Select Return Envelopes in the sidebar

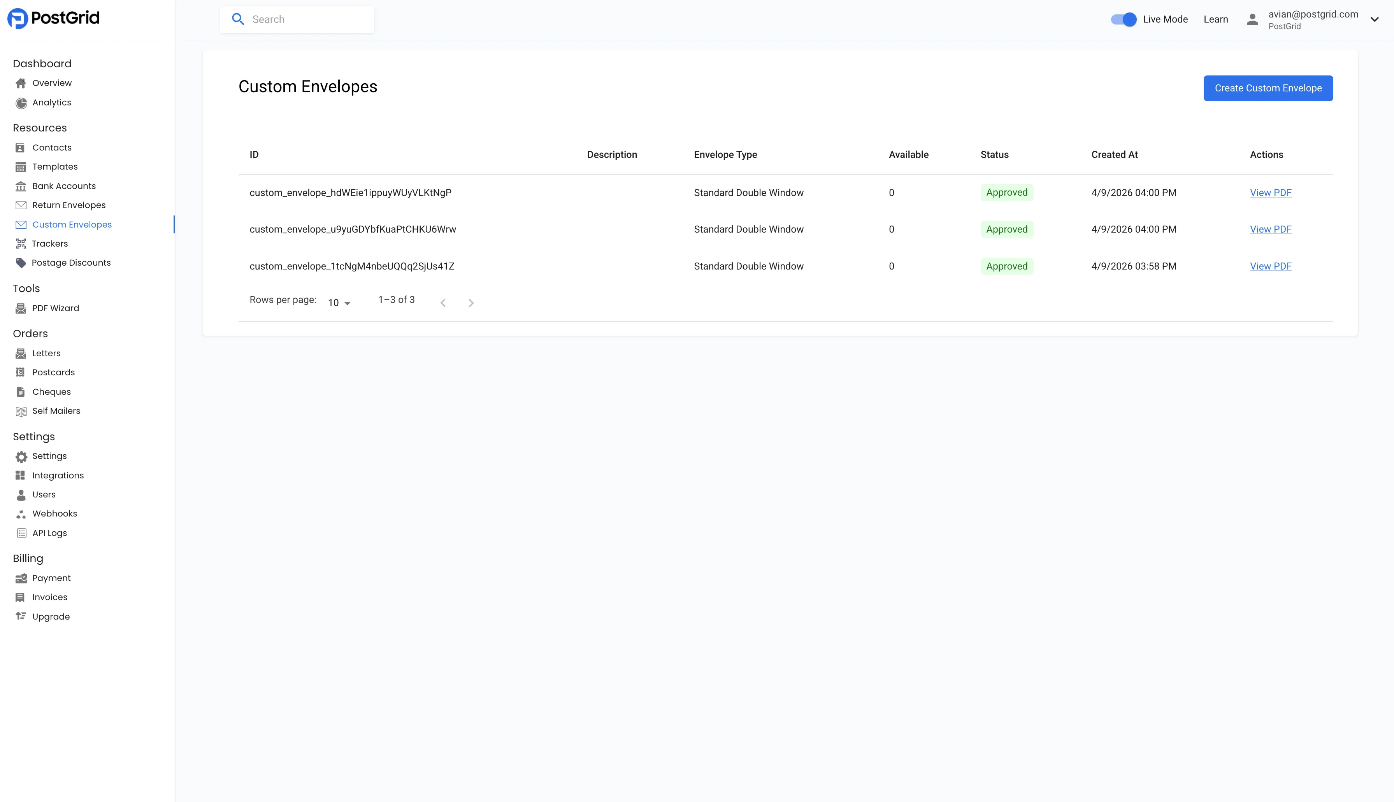tap(69, 205)
